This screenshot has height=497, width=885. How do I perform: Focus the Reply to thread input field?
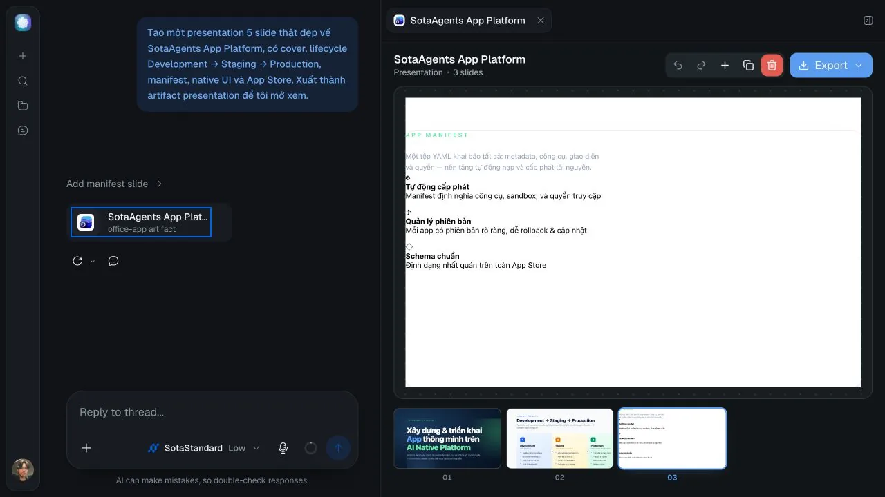point(212,413)
